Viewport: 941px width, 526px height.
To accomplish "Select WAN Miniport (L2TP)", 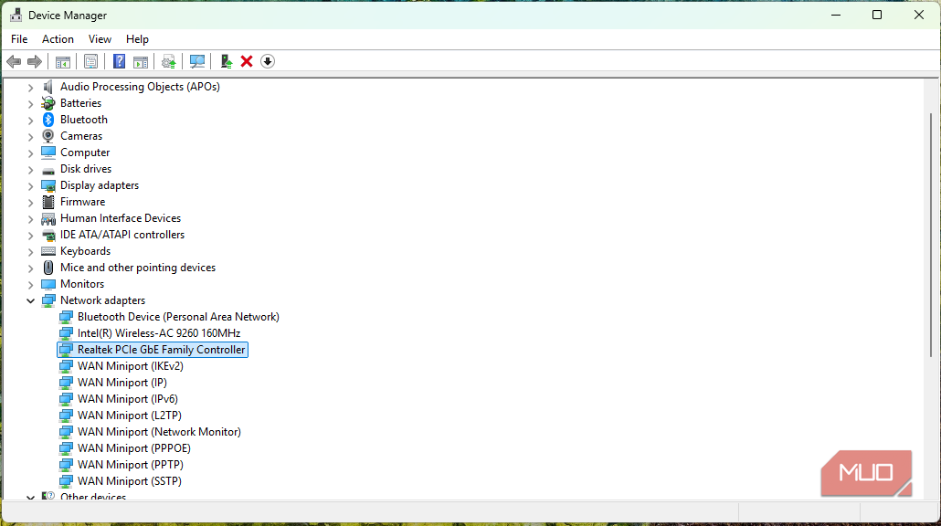I will coord(130,415).
